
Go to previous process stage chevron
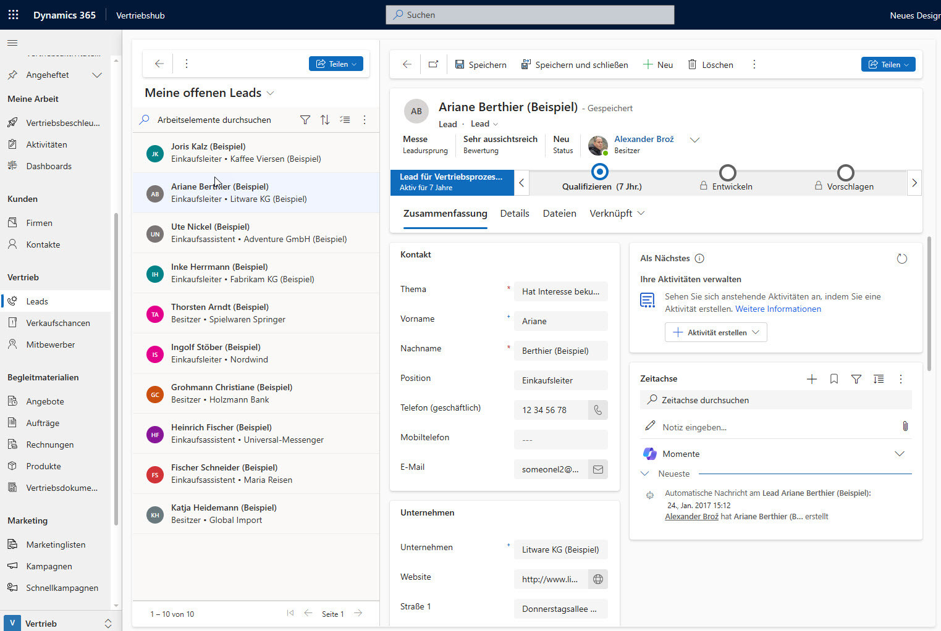[521, 183]
